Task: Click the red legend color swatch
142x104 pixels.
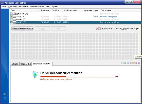Action: click(x=136, y=63)
